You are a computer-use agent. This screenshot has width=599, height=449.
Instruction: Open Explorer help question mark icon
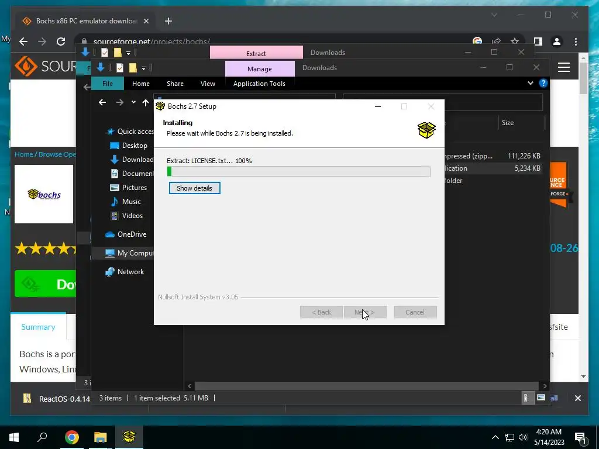tap(543, 83)
